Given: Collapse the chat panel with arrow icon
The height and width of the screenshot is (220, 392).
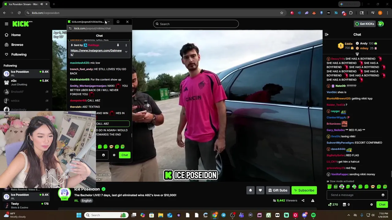Looking at the screenshot, I should (326, 35).
